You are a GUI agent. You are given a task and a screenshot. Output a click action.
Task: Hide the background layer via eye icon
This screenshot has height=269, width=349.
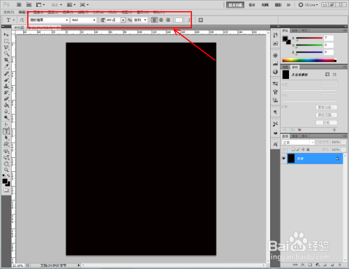(x=283, y=159)
